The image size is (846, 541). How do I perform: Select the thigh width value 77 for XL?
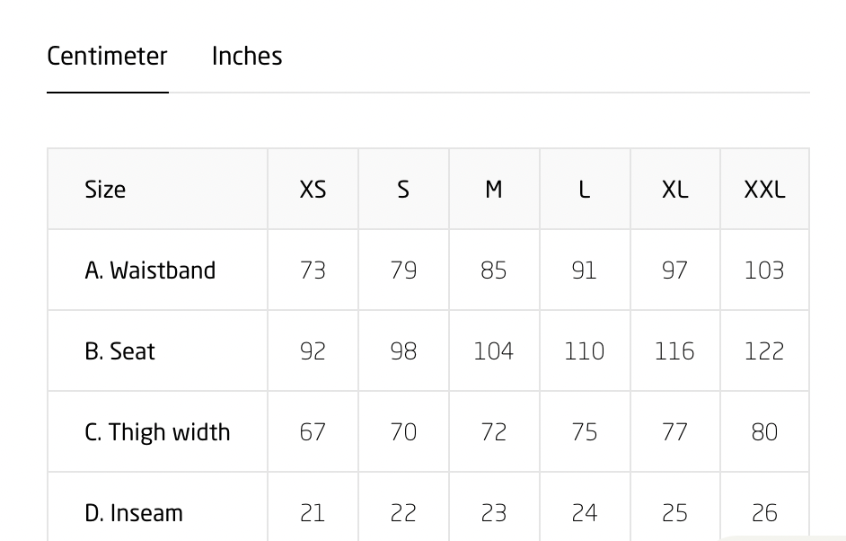coord(674,432)
